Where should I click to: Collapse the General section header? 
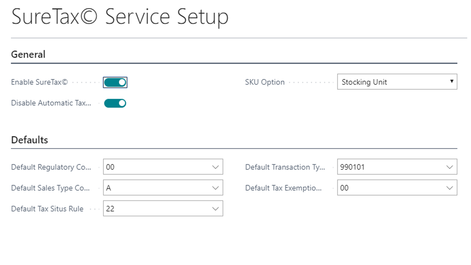(28, 54)
